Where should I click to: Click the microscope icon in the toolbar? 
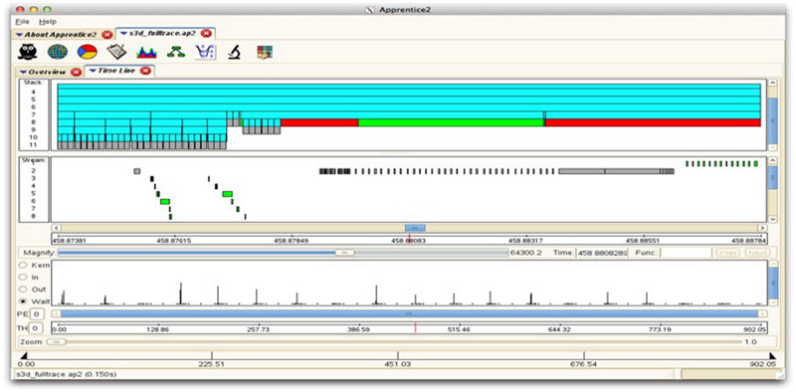(x=234, y=52)
